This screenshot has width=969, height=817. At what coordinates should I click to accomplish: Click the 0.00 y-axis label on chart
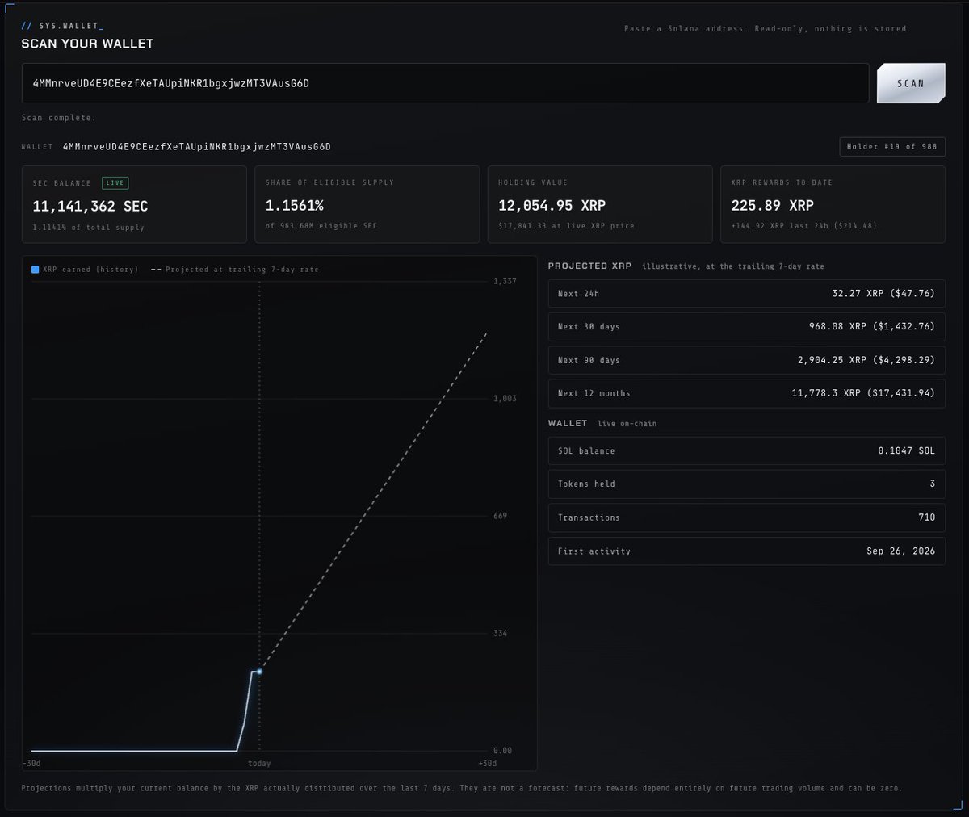click(502, 751)
